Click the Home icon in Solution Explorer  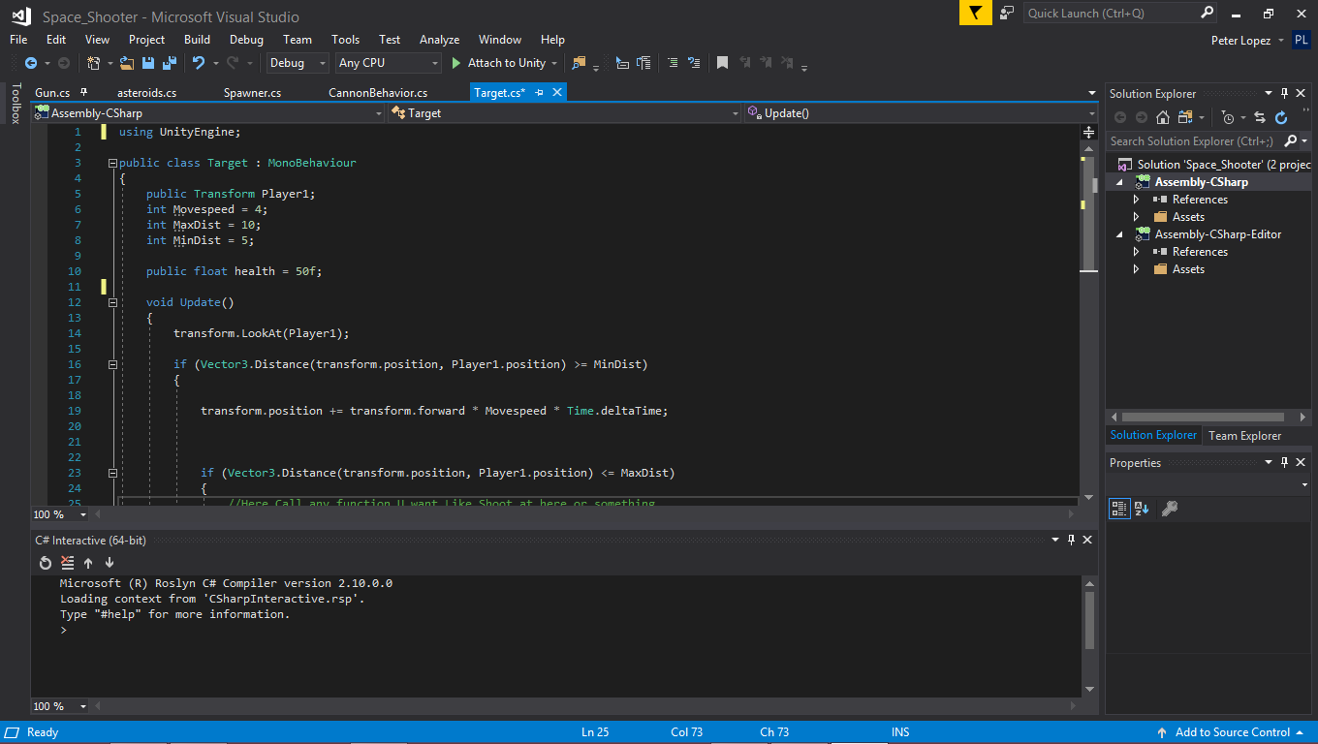[x=1163, y=117]
